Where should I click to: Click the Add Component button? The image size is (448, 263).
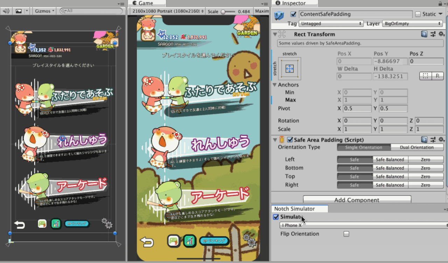(x=357, y=200)
